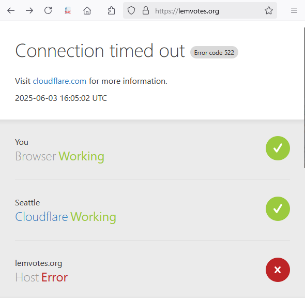Follow the cloudflare.com link
Image resolution: width=305 pixels, height=298 pixels.
59,81
